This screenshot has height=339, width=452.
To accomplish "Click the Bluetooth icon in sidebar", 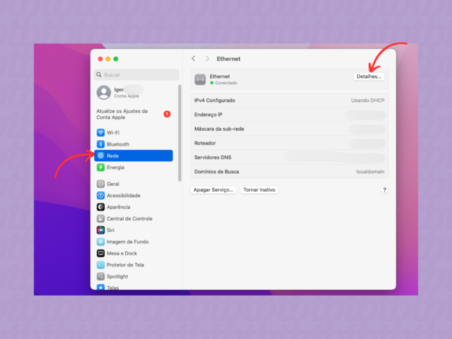I will [x=101, y=144].
